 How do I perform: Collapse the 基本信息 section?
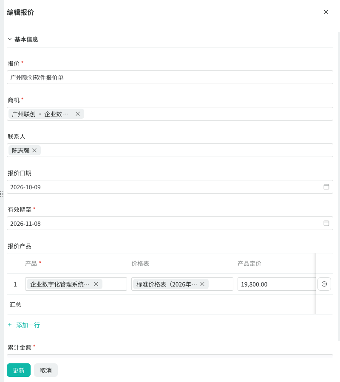point(10,39)
